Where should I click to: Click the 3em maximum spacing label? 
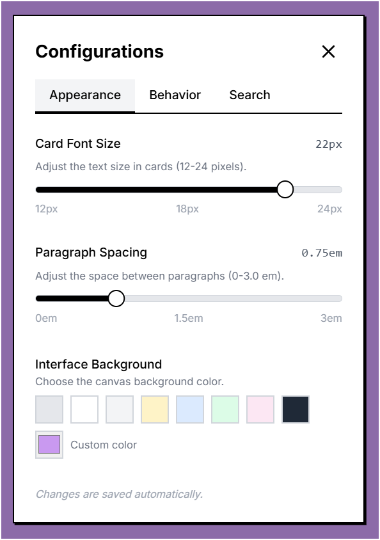pyautogui.click(x=332, y=318)
